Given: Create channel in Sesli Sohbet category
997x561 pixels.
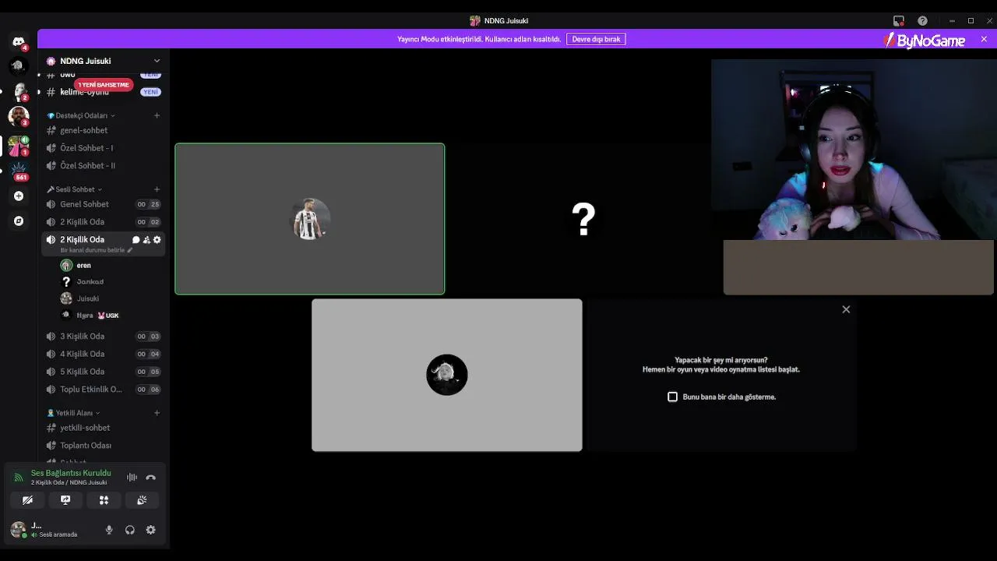Looking at the screenshot, I should pos(157,189).
